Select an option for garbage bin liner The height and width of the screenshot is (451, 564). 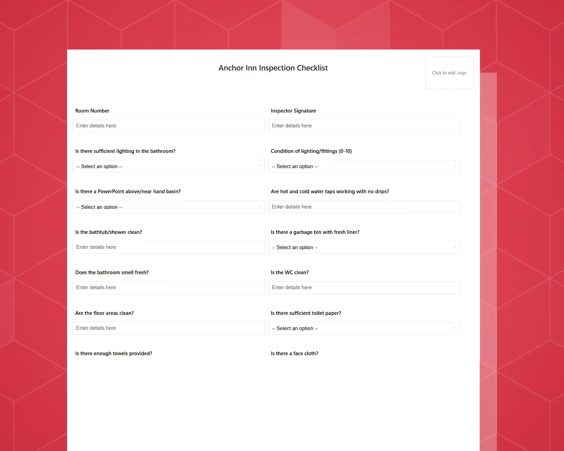coord(364,247)
